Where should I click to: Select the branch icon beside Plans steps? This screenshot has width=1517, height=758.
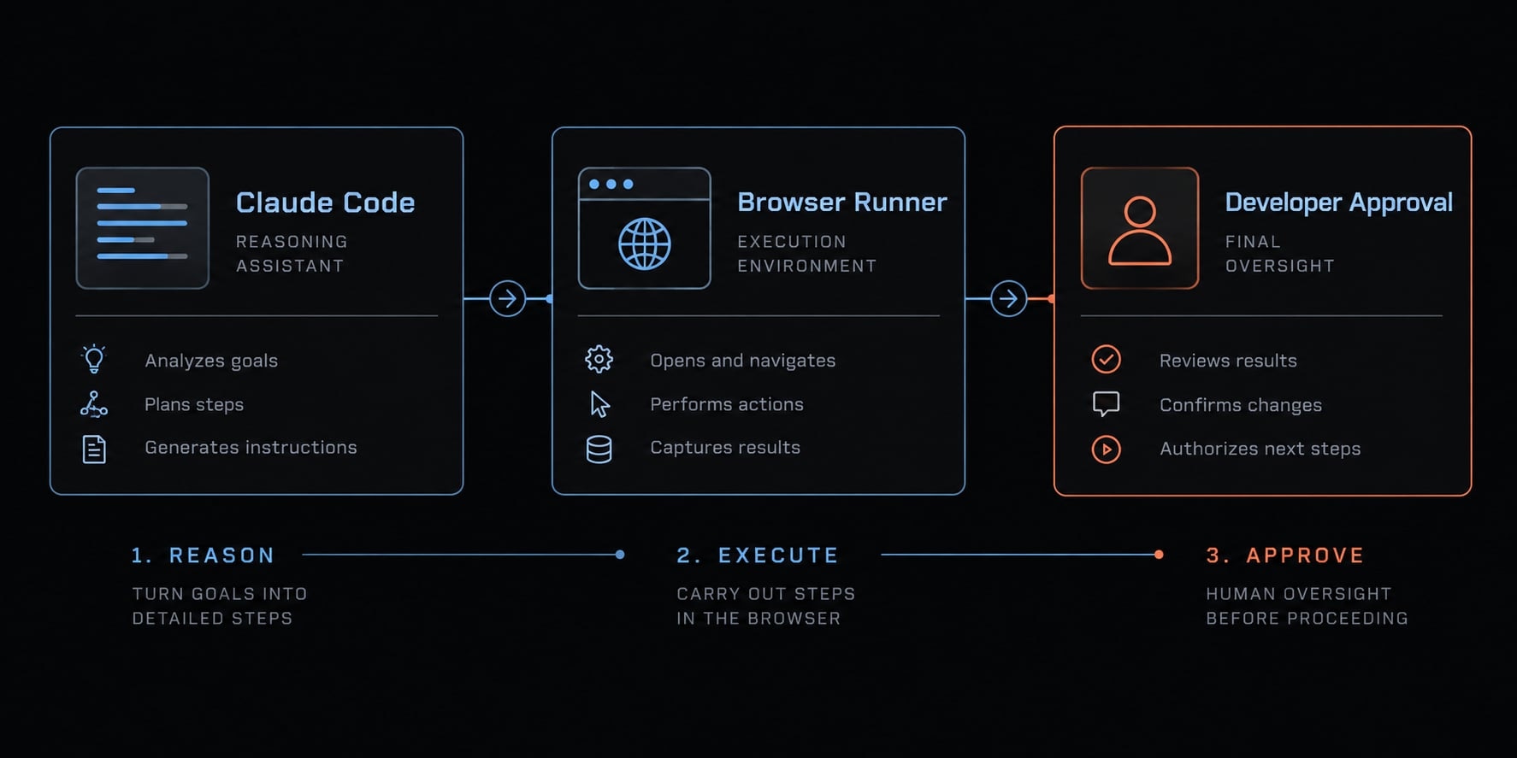click(94, 404)
